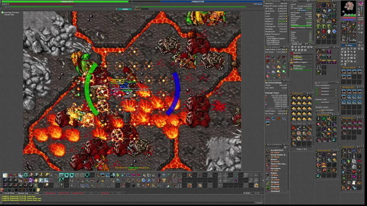This screenshot has height=206, width=367.
Task: Open the World Chat tab
Action: pyautogui.click(x=64, y=193)
